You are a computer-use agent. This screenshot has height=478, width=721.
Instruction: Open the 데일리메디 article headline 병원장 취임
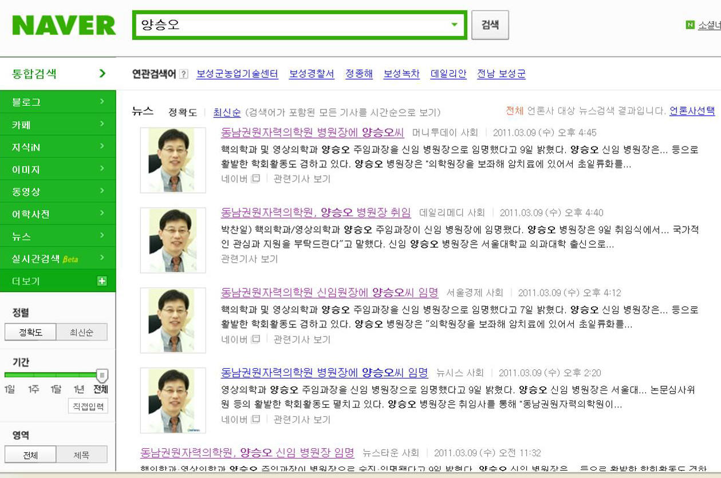[316, 213]
